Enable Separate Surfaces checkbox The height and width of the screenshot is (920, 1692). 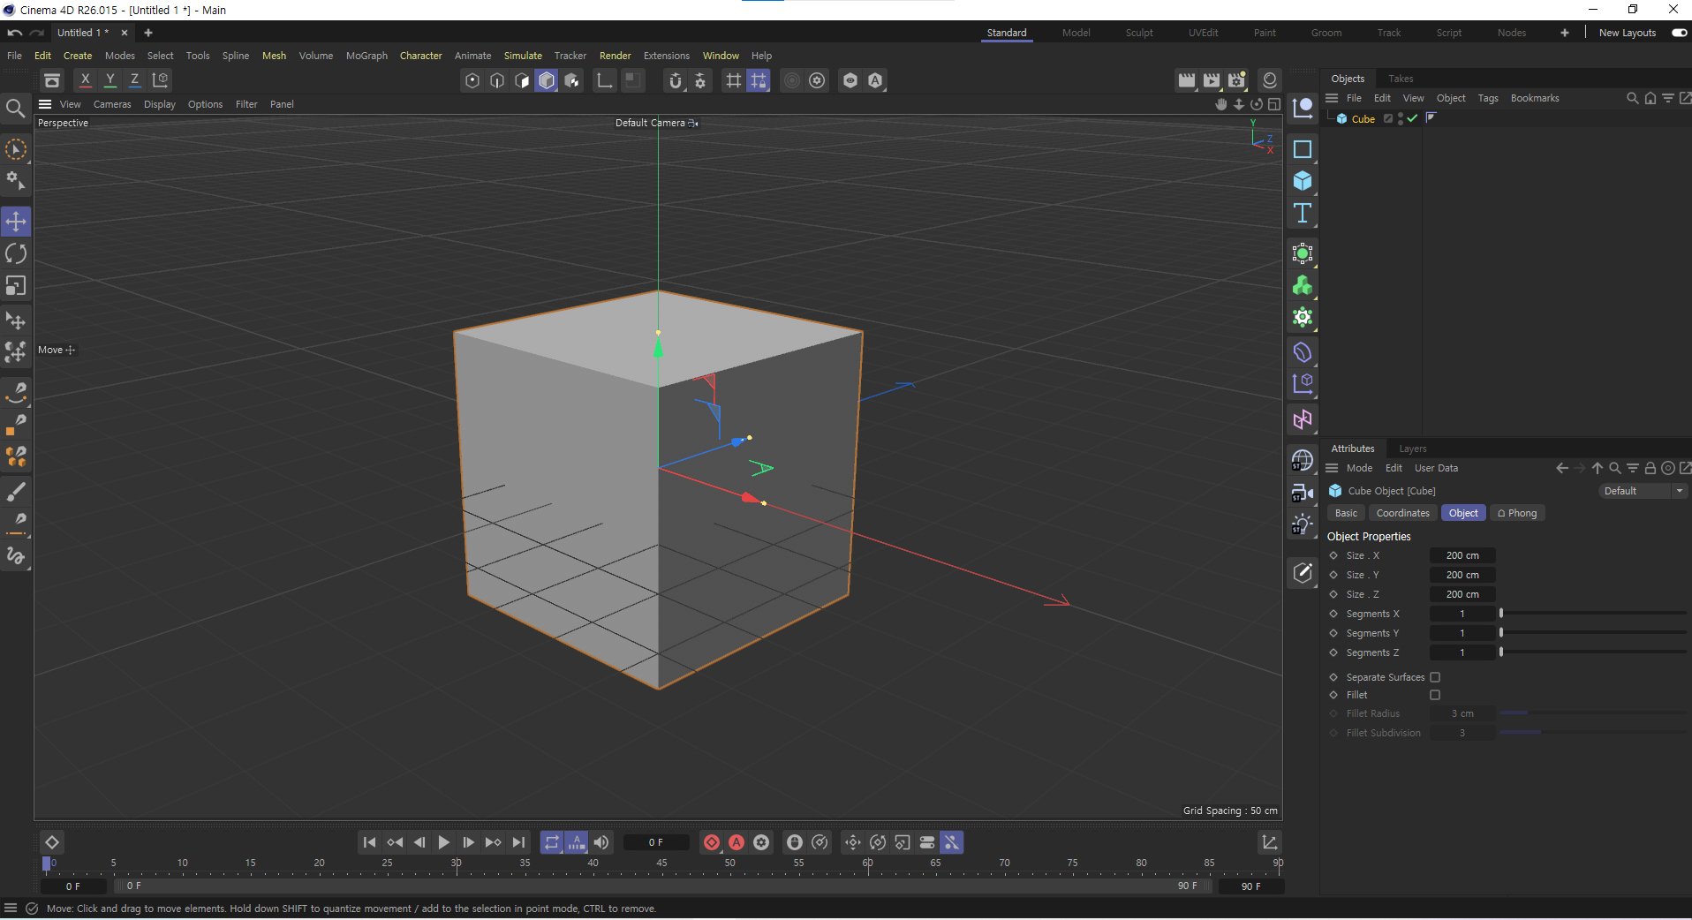[x=1435, y=677]
